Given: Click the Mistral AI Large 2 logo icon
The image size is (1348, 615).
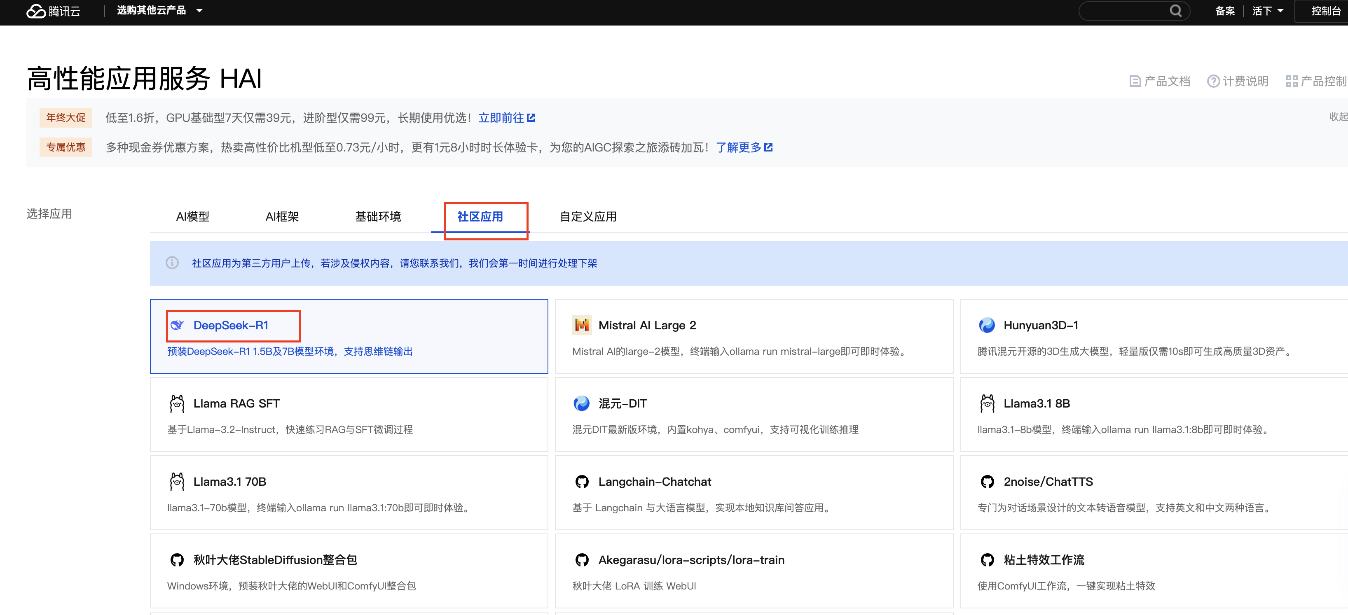Looking at the screenshot, I should (x=581, y=325).
